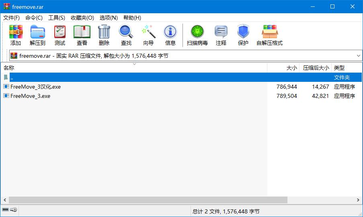Image resolution: width=363 pixels, height=217 pixels.
Task: Start 扫描病毒 (virus scan)
Action: click(197, 35)
